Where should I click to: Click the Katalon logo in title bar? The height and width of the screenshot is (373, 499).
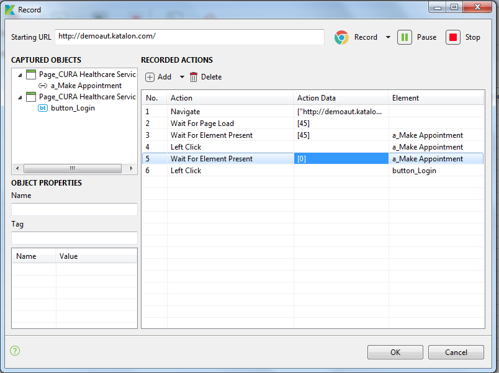(10, 10)
